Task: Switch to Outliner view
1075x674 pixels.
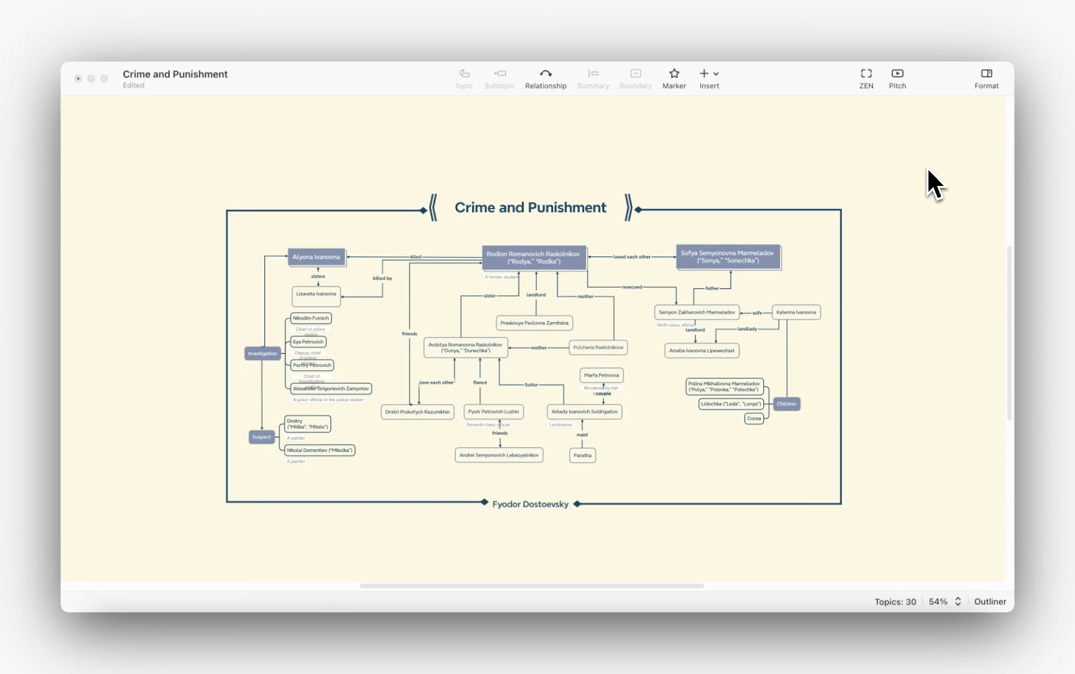Action: [990, 602]
